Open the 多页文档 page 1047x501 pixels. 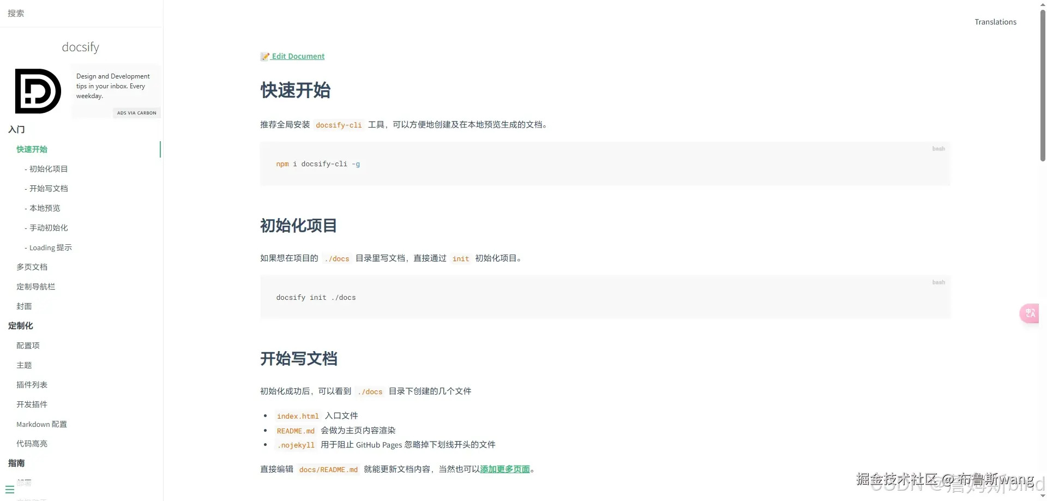(x=32, y=267)
